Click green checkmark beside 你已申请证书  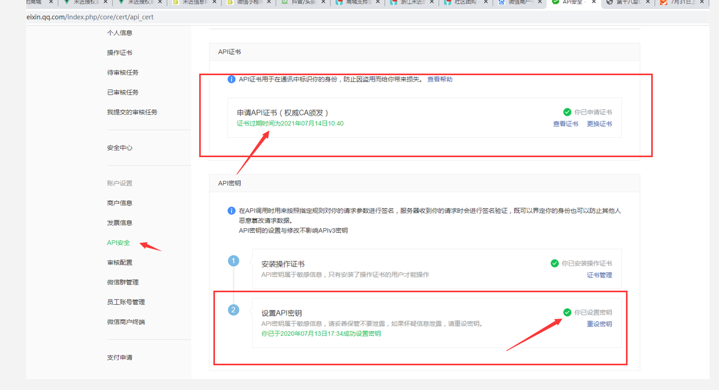[x=567, y=112]
